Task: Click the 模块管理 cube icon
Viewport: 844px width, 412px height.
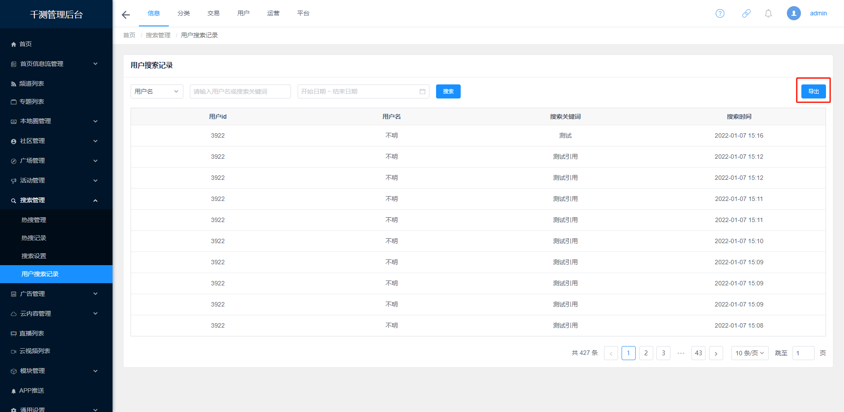Action: [x=14, y=371]
